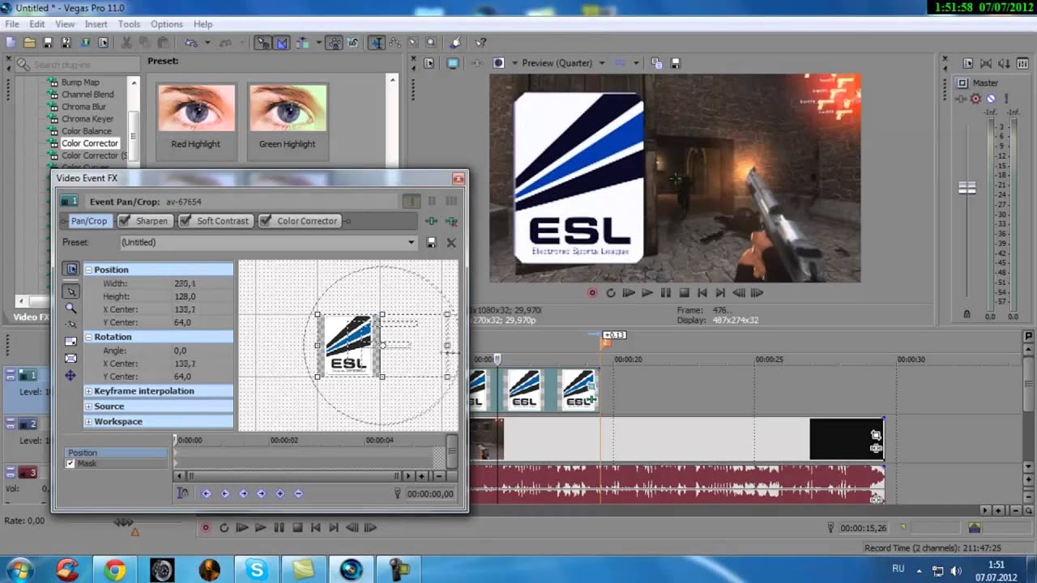The height and width of the screenshot is (583, 1037).
Task: Open the Tools menu
Action: pos(129,24)
